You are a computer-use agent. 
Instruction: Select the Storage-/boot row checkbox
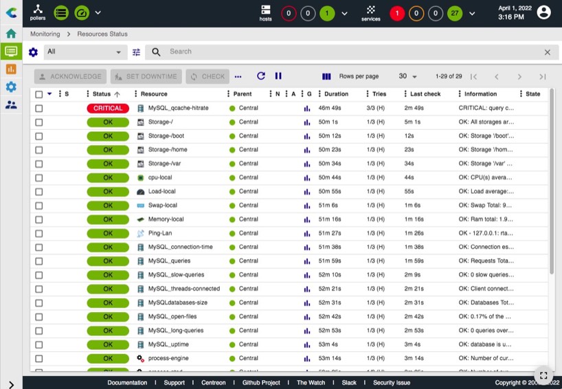tap(39, 136)
